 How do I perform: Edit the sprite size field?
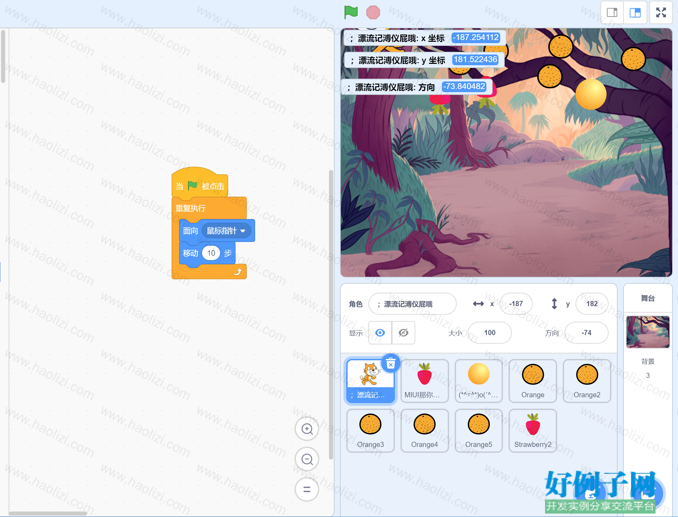(490, 333)
